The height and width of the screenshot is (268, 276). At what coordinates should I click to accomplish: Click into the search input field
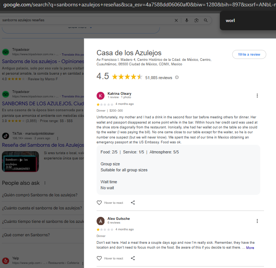[86, 21]
